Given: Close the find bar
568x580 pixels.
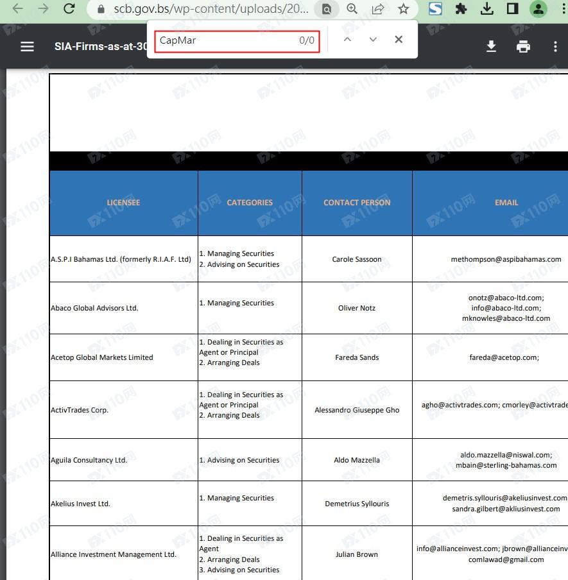Looking at the screenshot, I should (x=399, y=40).
